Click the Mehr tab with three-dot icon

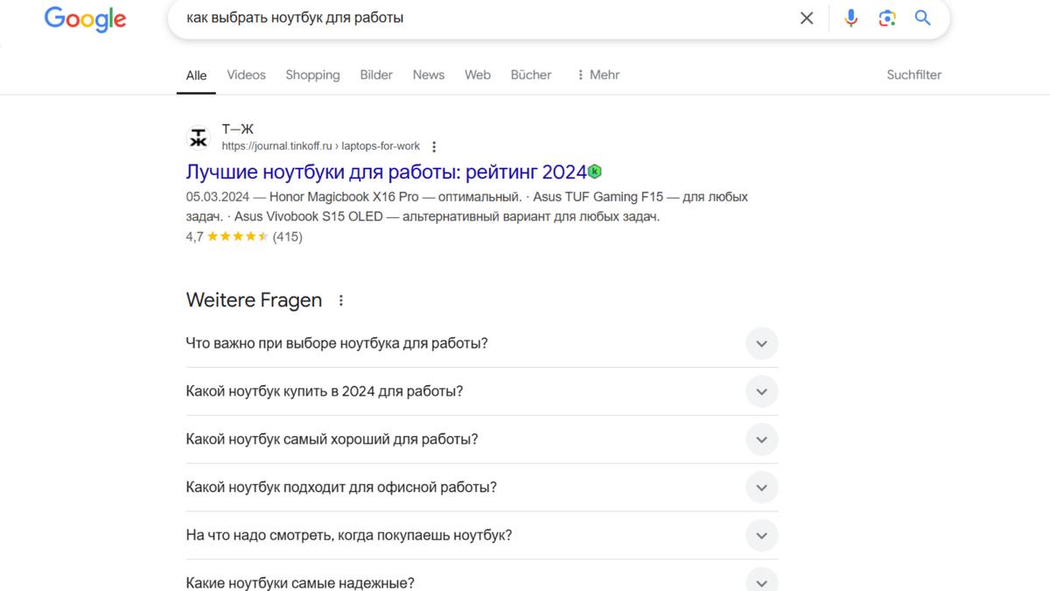[x=598, y=75]
